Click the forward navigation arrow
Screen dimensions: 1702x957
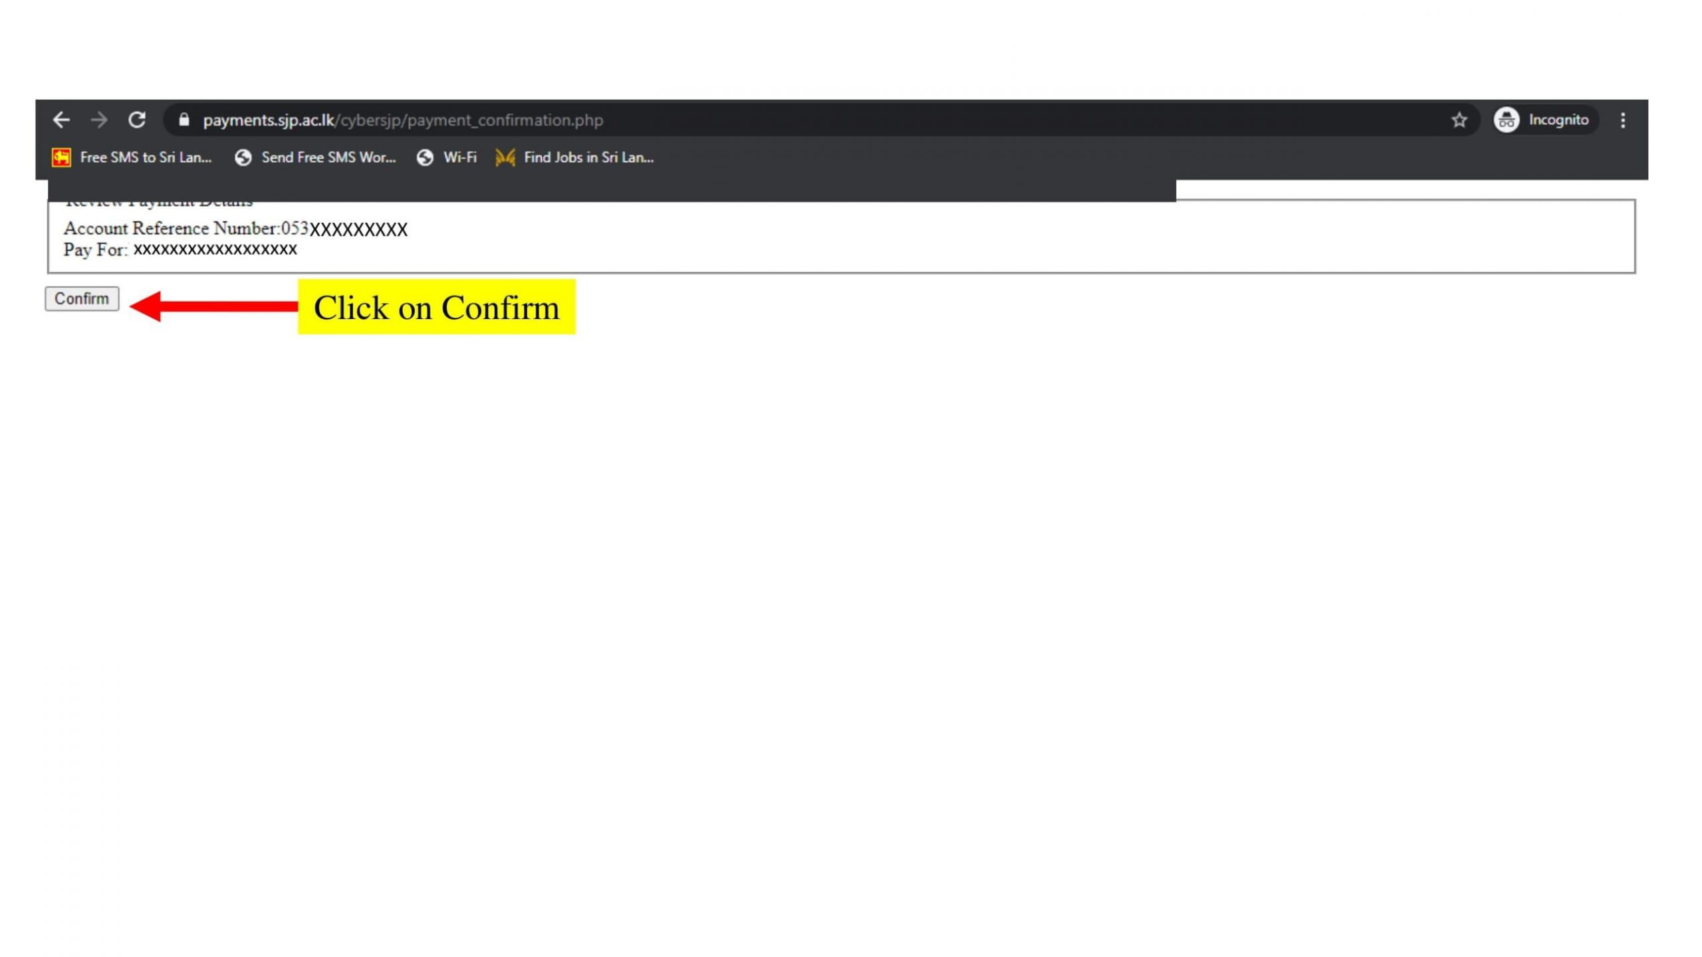pos(99,120)
